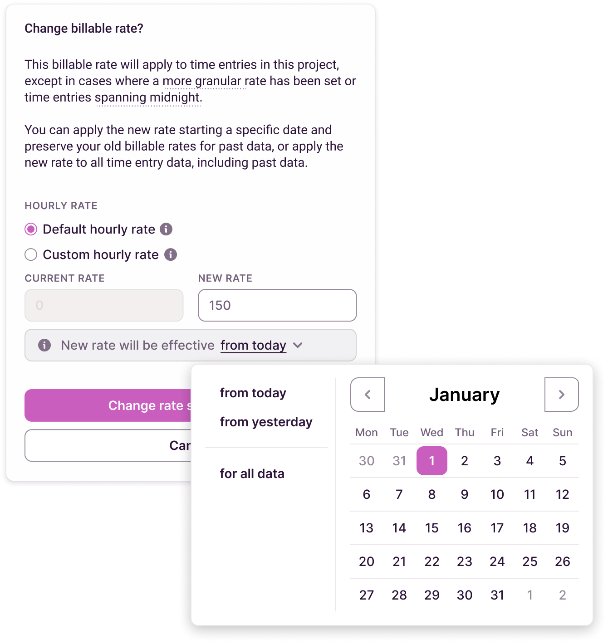608x644 pixels.
Task: Navigate to the previous month in the calendar
Action: pyautogui.click(x=367, y=395)
